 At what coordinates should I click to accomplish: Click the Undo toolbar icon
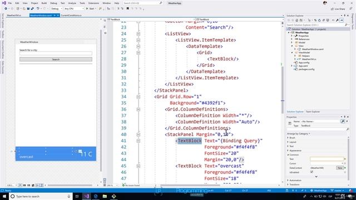click(38, 9)
